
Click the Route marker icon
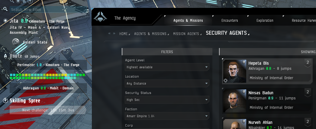point(5,56)
